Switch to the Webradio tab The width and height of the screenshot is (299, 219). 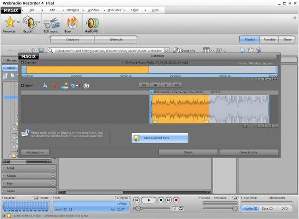coord(116,40)
